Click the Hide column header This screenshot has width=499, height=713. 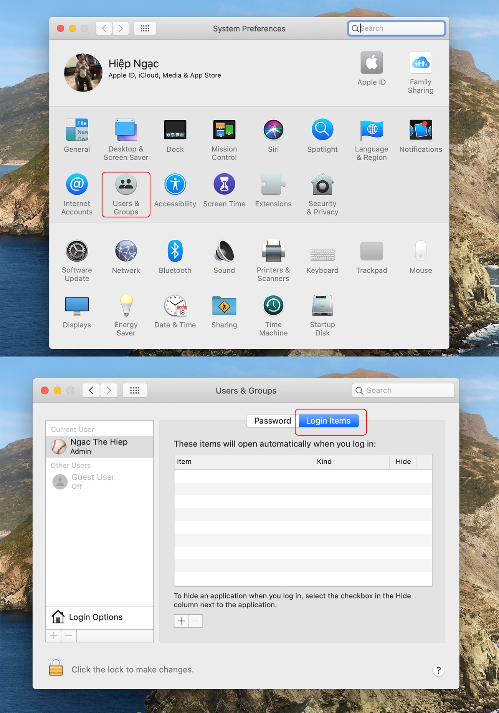click(x=403, y=461)
